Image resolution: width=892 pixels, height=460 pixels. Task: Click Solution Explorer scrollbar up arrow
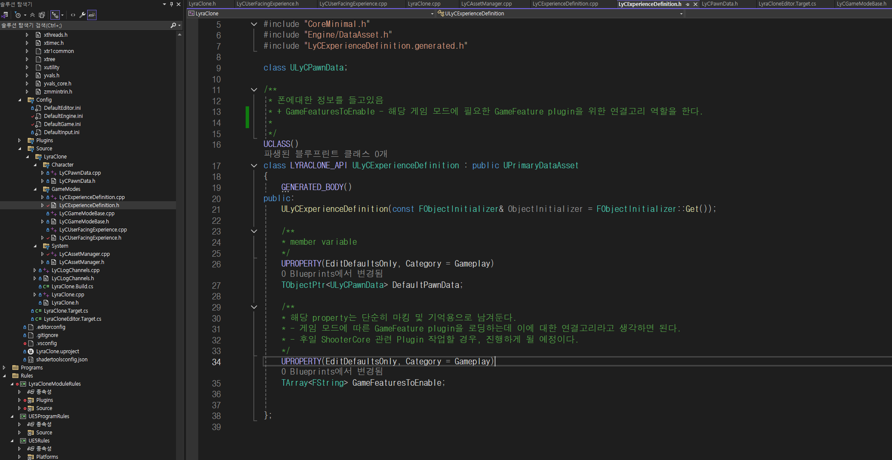coord(179,34)
